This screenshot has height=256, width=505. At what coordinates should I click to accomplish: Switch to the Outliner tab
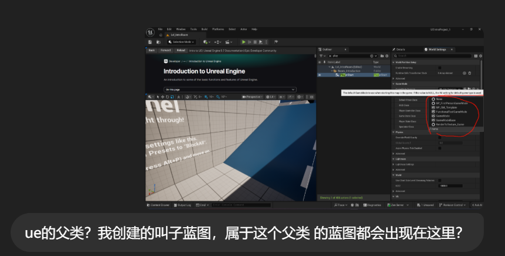click(333, 49)
